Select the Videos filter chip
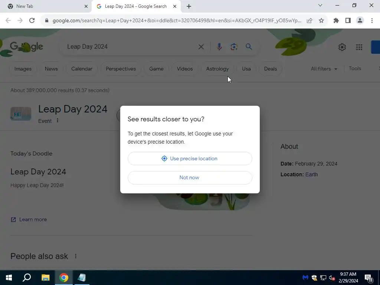The image size is (380, 285). [185, 69]
